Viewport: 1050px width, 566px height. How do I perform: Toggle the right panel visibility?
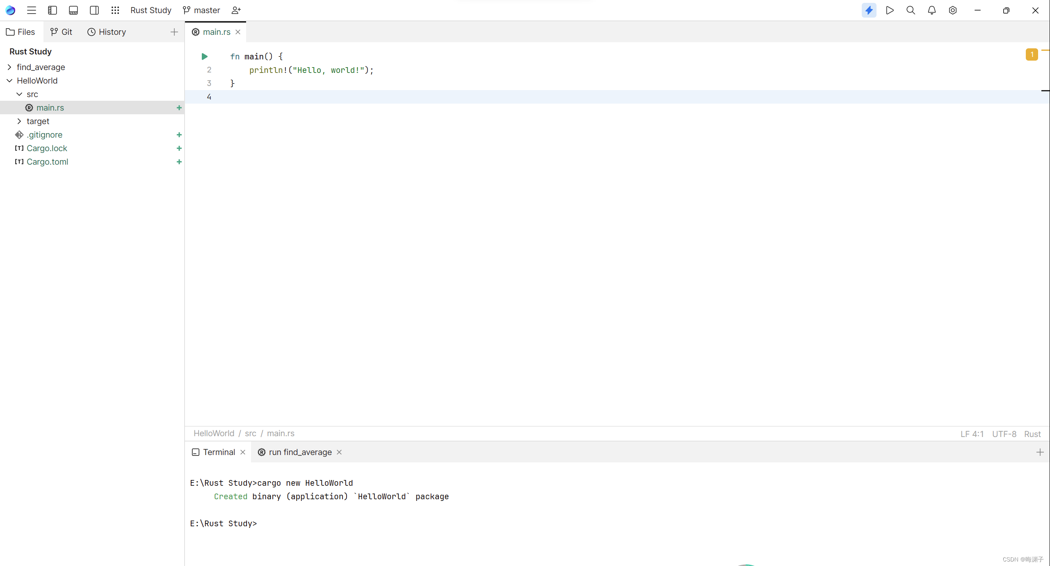point(94,10)
